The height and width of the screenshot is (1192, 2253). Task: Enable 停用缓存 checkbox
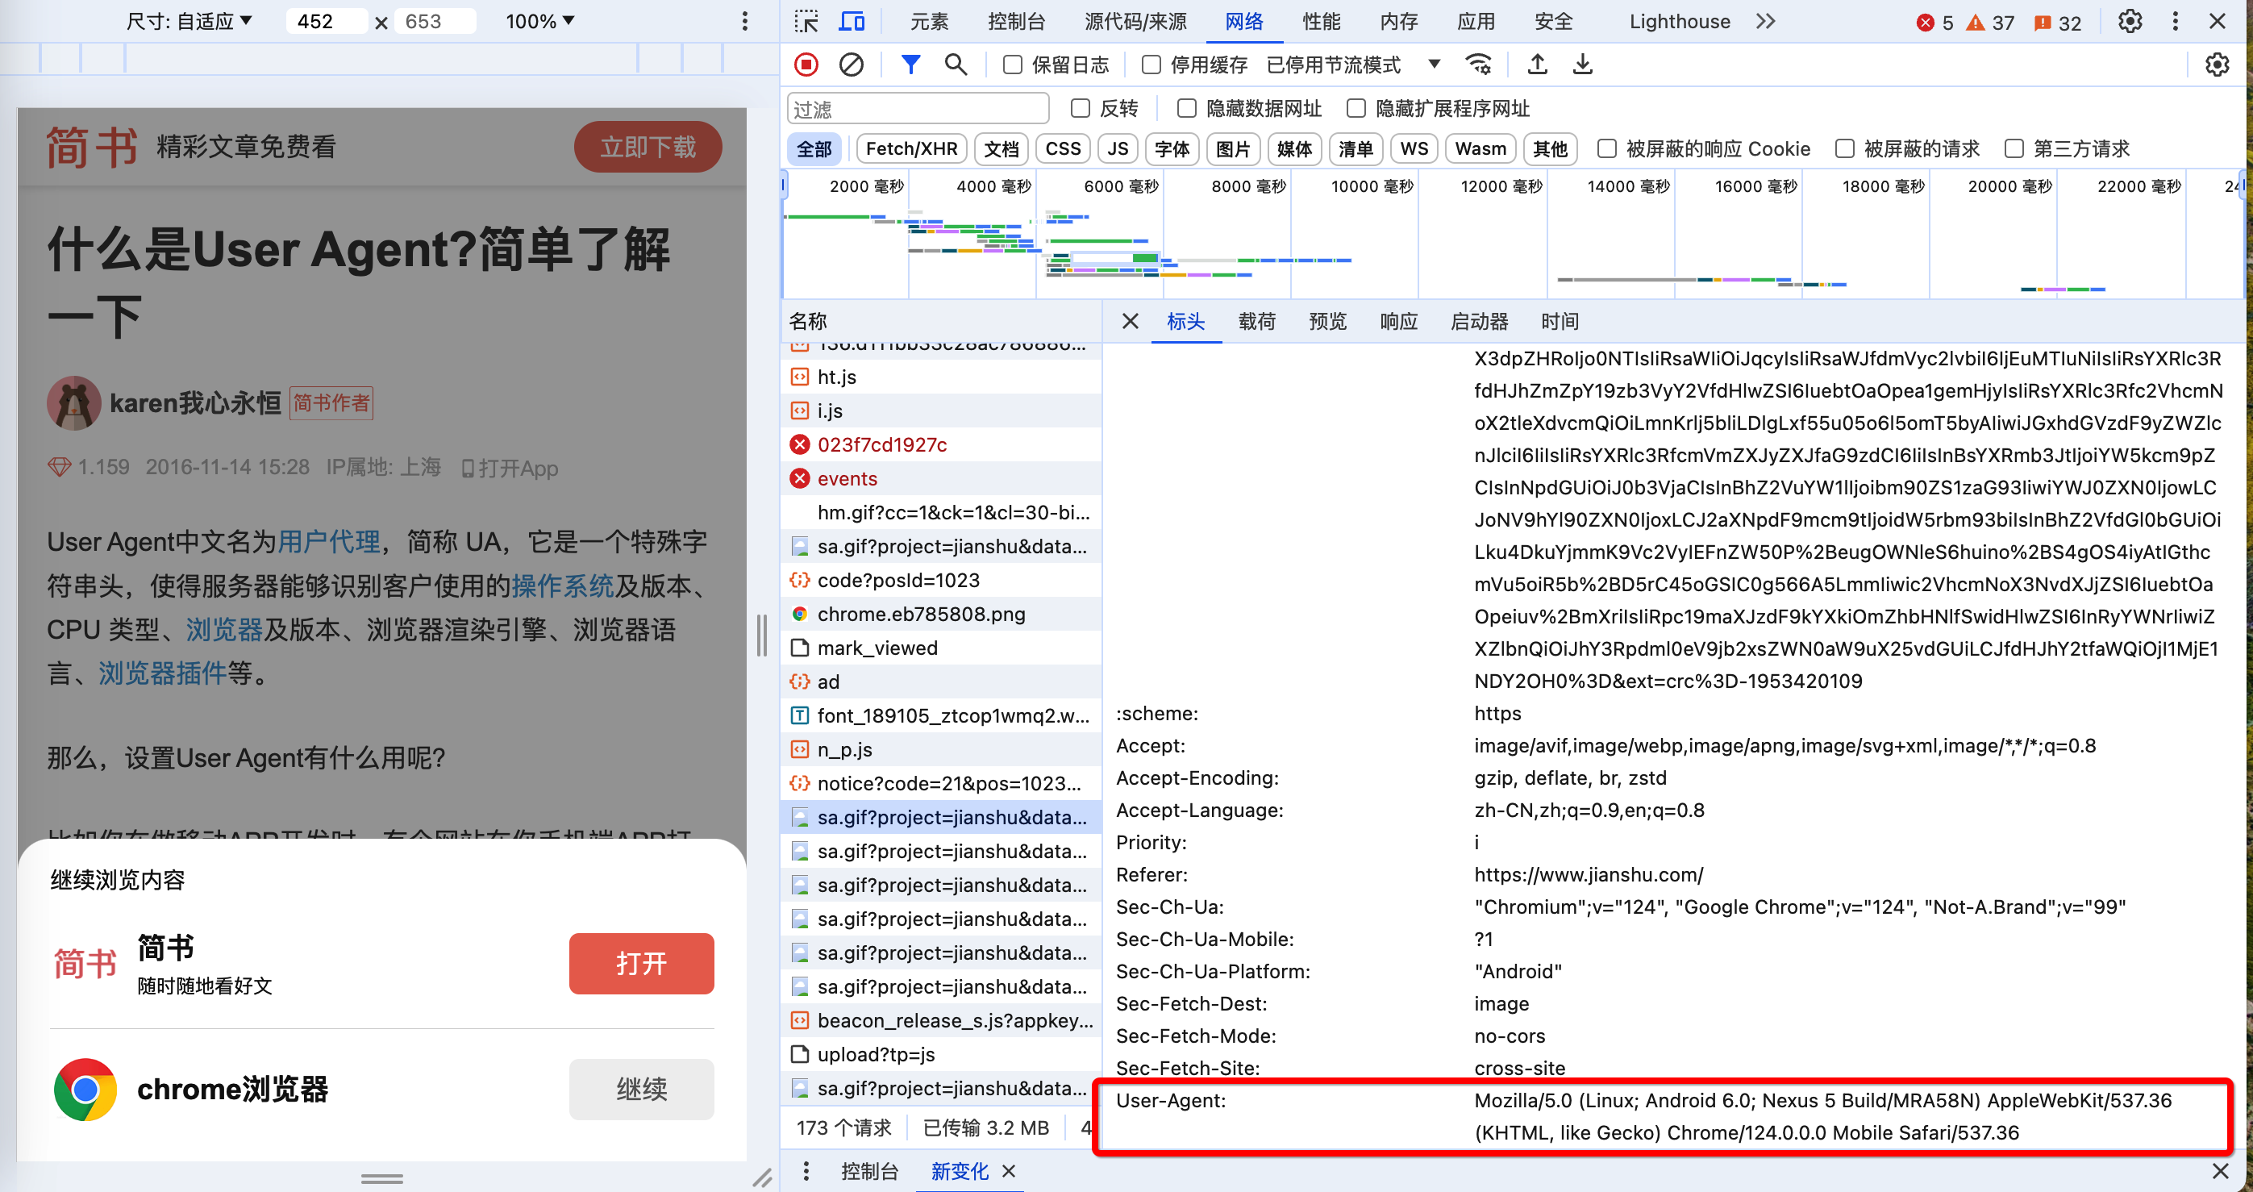1151,65
